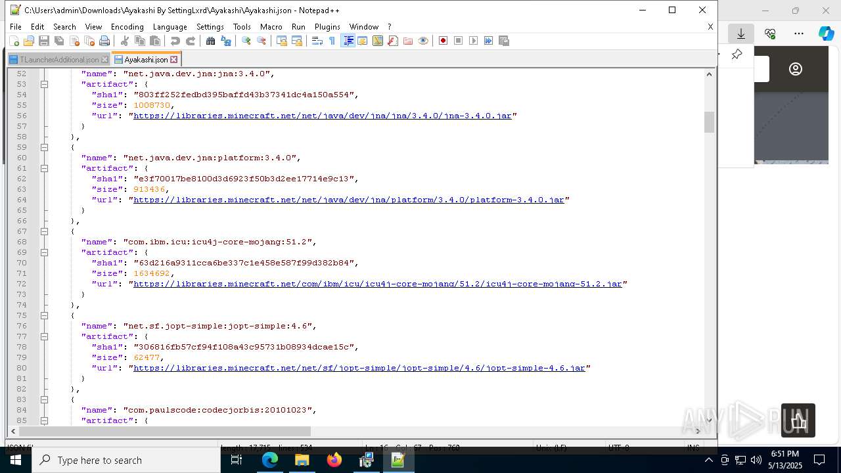Open the Plugins menu
841x473 pixels.
click(x=327, y=27)
